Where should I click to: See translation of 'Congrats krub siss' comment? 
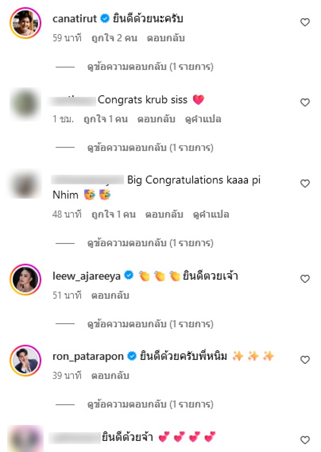tap(203, 119)
